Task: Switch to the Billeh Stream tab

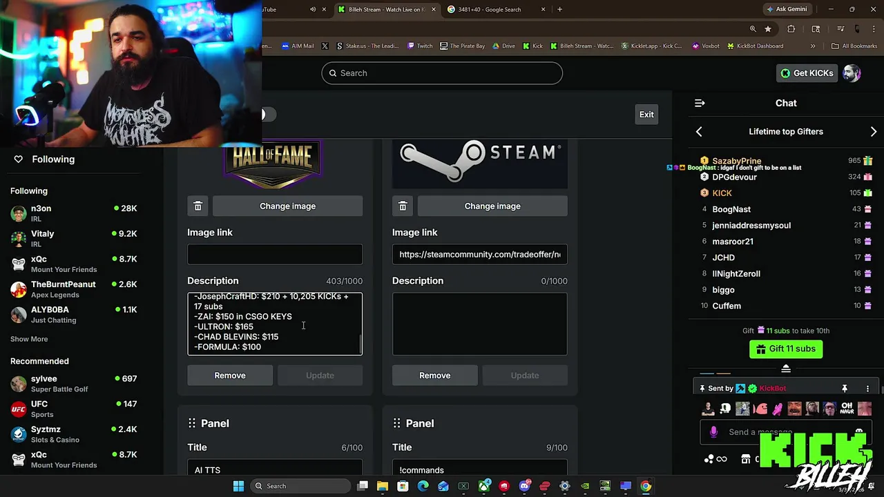Action: (387, 10)
